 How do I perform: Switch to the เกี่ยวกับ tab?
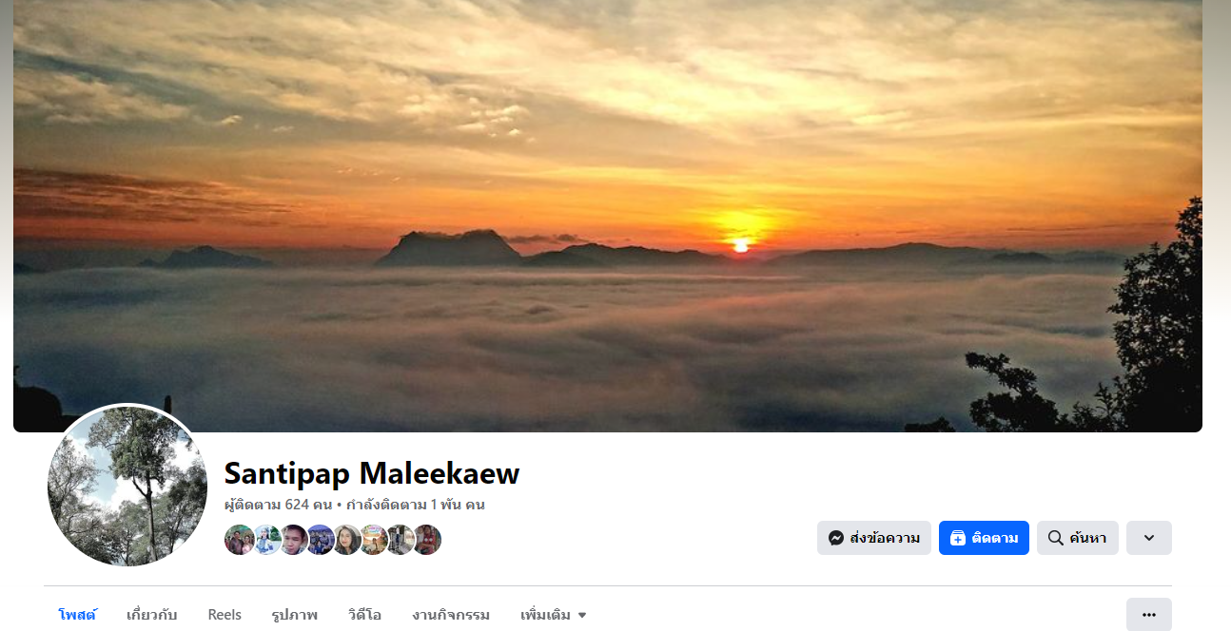coord(151,615)
